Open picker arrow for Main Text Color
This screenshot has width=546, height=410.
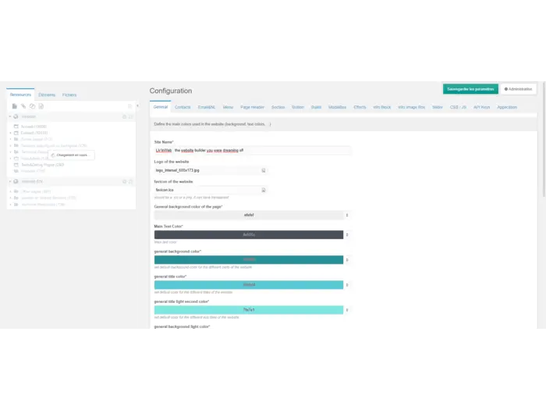(x=347, y=234)
